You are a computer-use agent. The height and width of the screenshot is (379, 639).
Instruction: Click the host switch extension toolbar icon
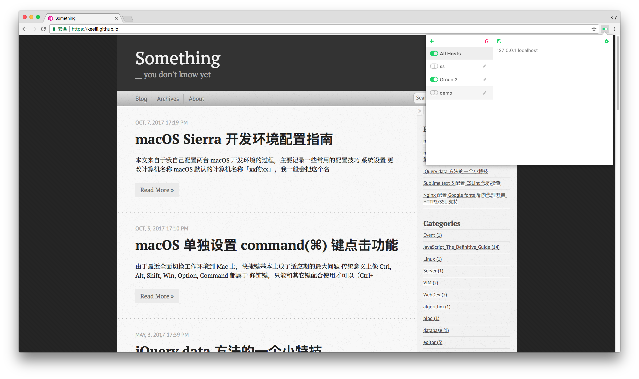coord(605,29)
